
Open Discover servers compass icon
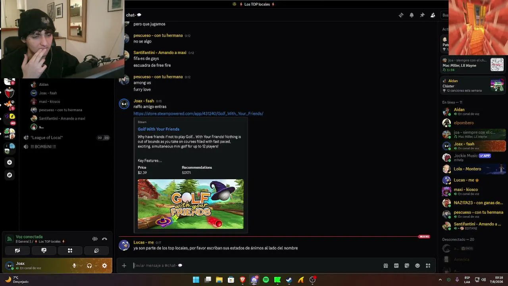tap(10, 175)
